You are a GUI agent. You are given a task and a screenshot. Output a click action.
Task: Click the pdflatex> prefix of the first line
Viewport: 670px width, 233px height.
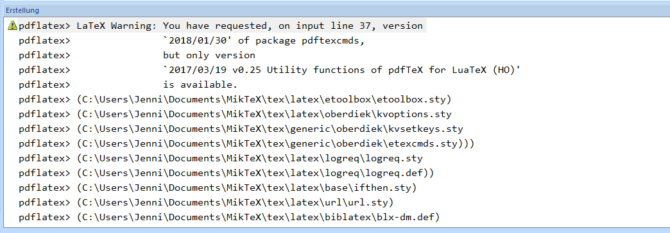tap(44, 26)
